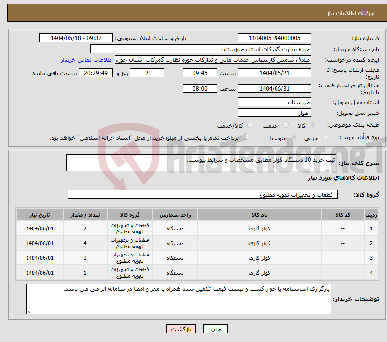Click unit دستگاه in row 2
The height and width of the screenshot is (342, 387).
(175, 243)
